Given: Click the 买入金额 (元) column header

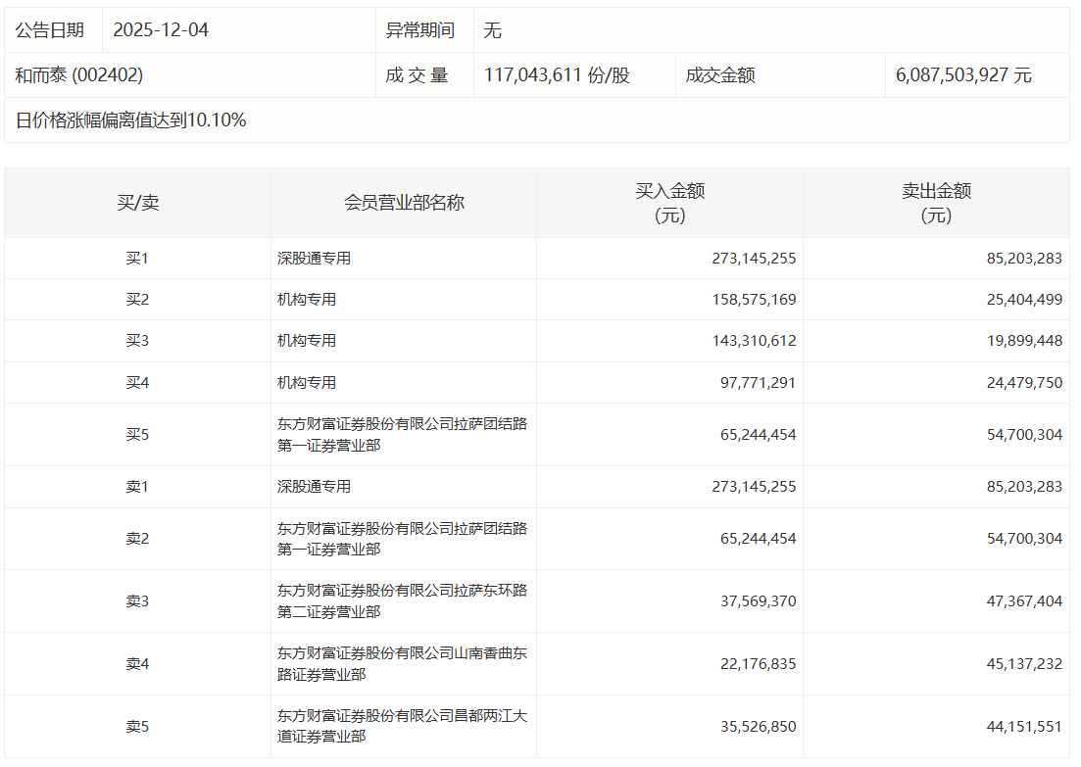Looking at the screenshot, I should [x=670, y=203].
